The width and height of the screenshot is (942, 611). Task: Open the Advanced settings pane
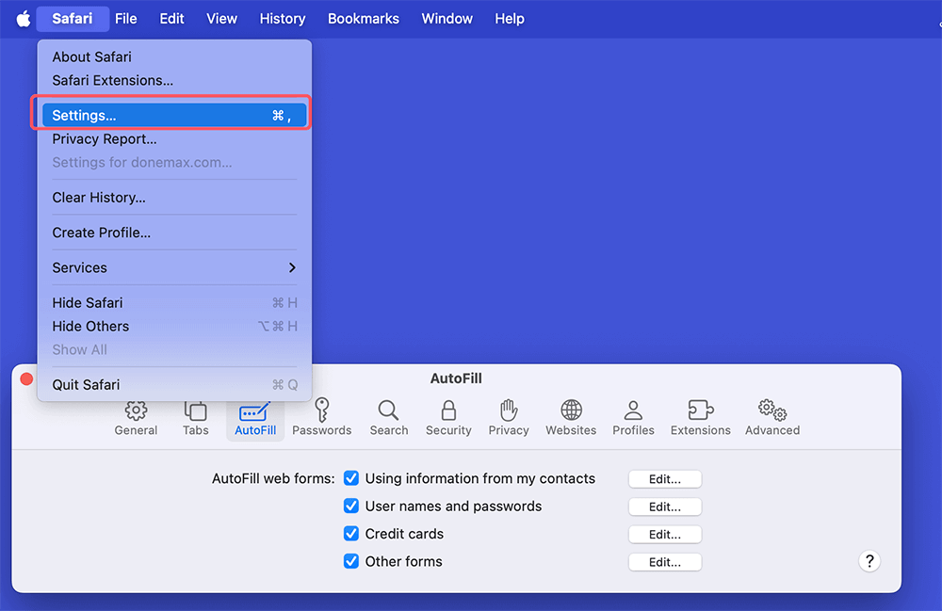[771, 417]
